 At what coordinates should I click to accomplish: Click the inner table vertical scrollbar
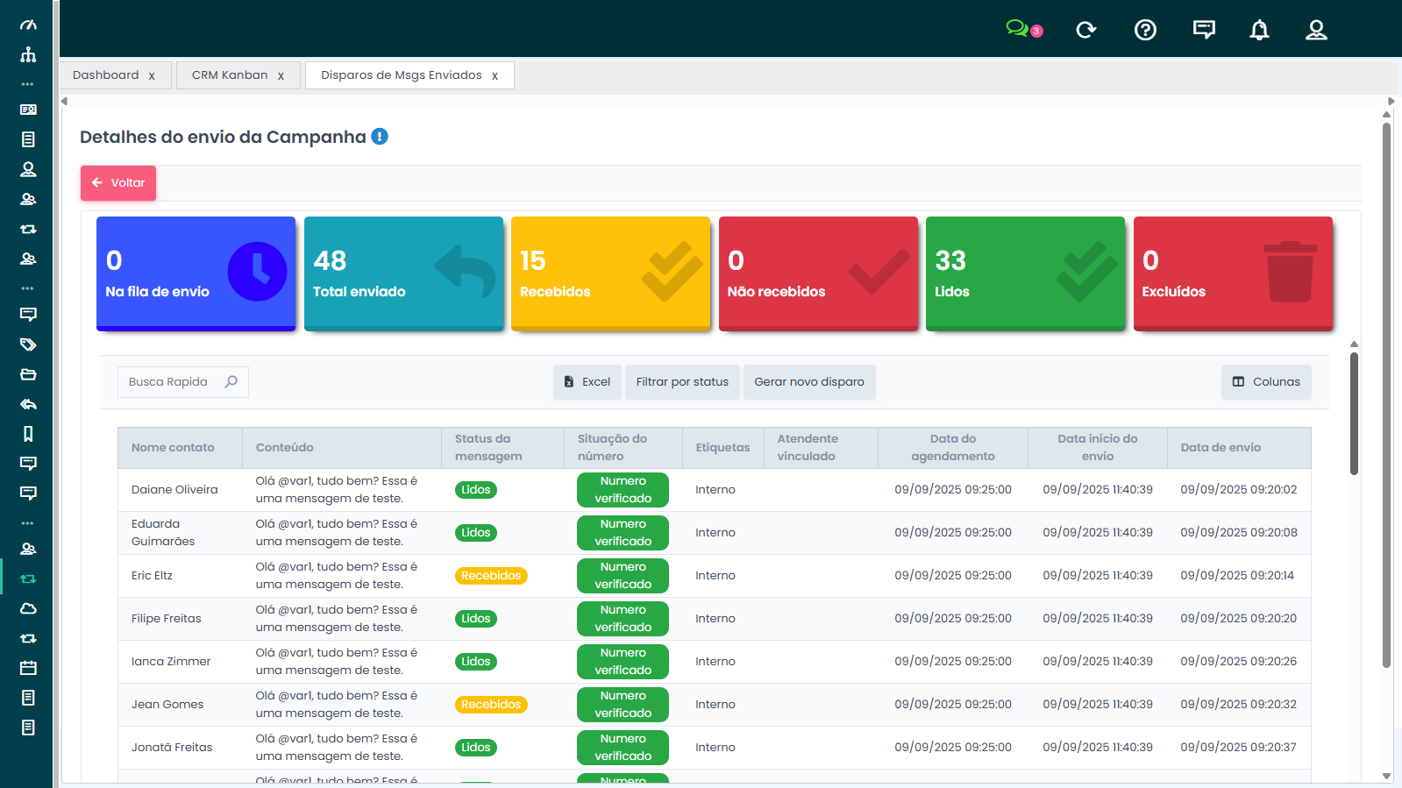pyautogui.click(x=1354, y=412)
